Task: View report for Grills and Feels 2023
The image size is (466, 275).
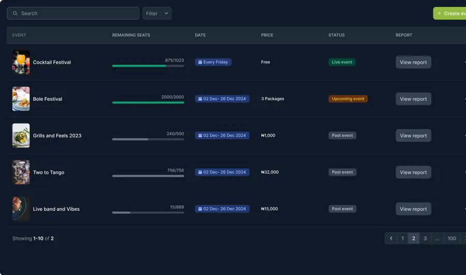Action: pos(413,135)
